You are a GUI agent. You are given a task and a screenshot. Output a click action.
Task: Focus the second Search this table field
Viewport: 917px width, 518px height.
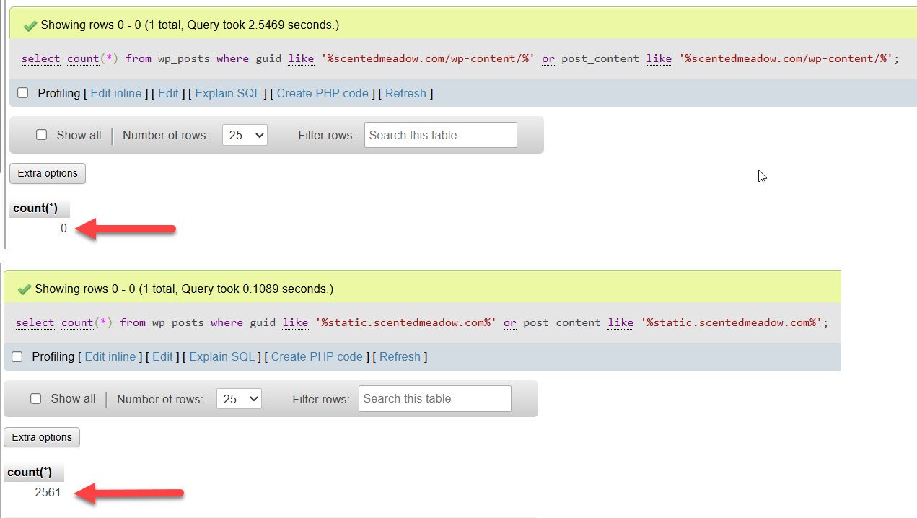pos(435,398)
